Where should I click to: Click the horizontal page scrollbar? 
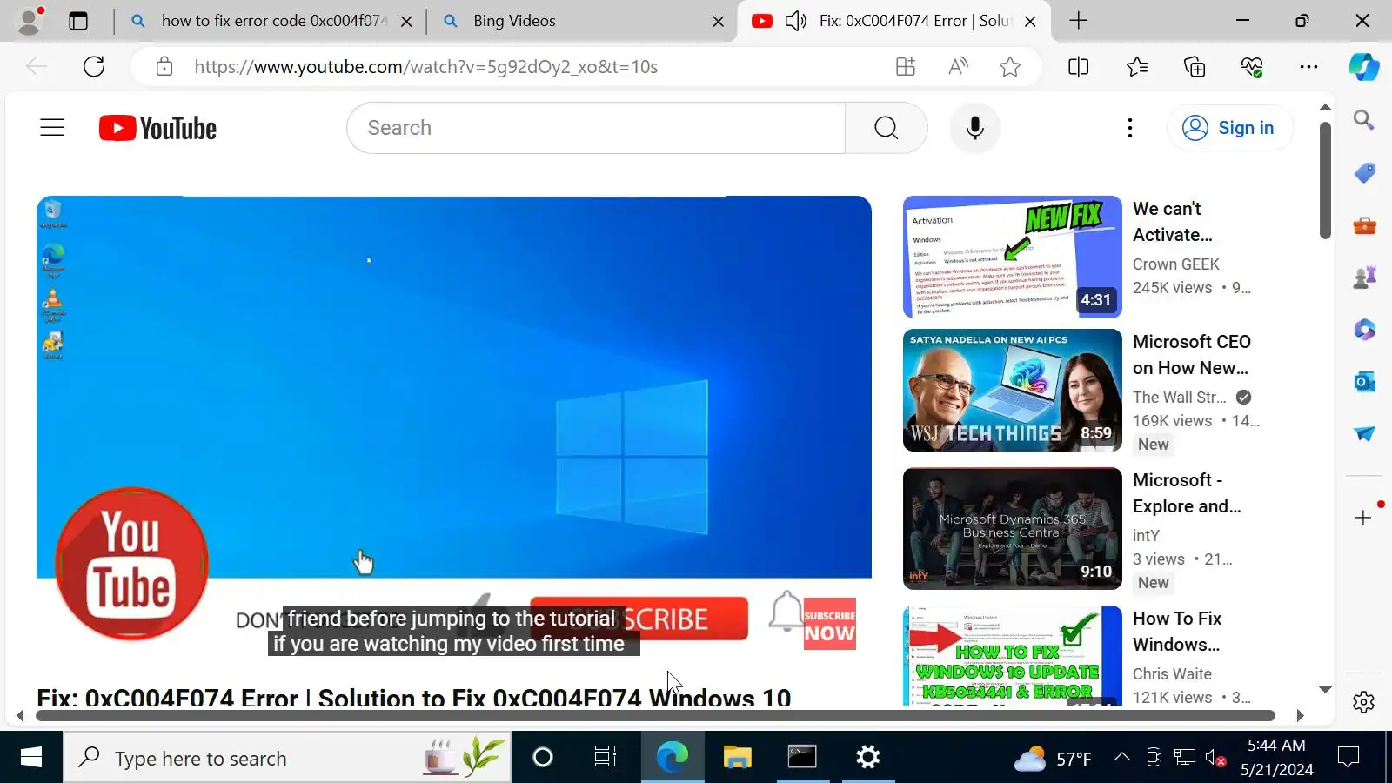[655, 716]
